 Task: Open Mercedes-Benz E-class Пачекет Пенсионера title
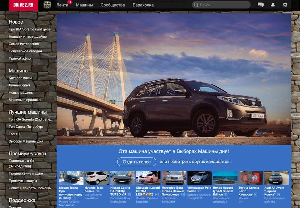pyautogui.click(x=173, y=191)
